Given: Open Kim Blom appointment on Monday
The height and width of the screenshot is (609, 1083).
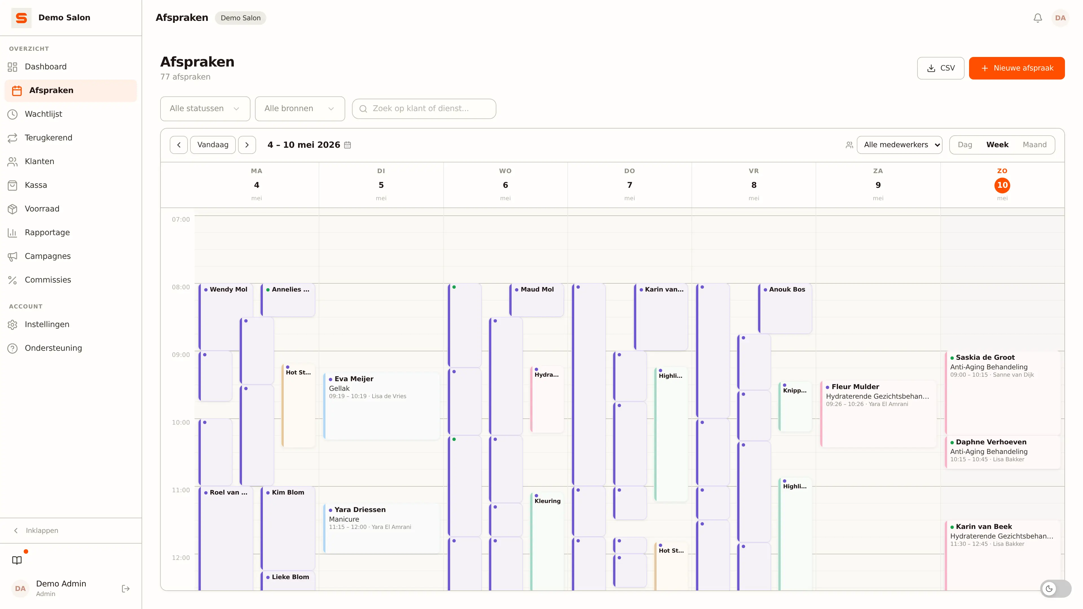Looking at the screenshot, I should pyautogui.click(x=288, y=528).
